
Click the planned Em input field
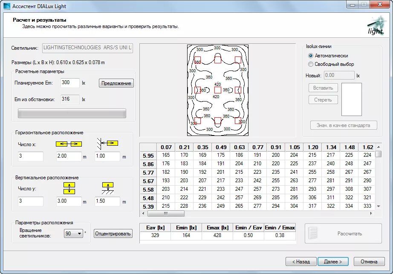click(x=70, y=82)
